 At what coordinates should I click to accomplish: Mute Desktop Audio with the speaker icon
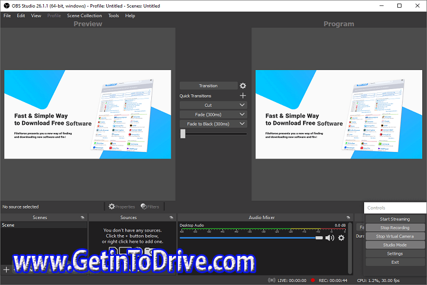click(330, 238)
